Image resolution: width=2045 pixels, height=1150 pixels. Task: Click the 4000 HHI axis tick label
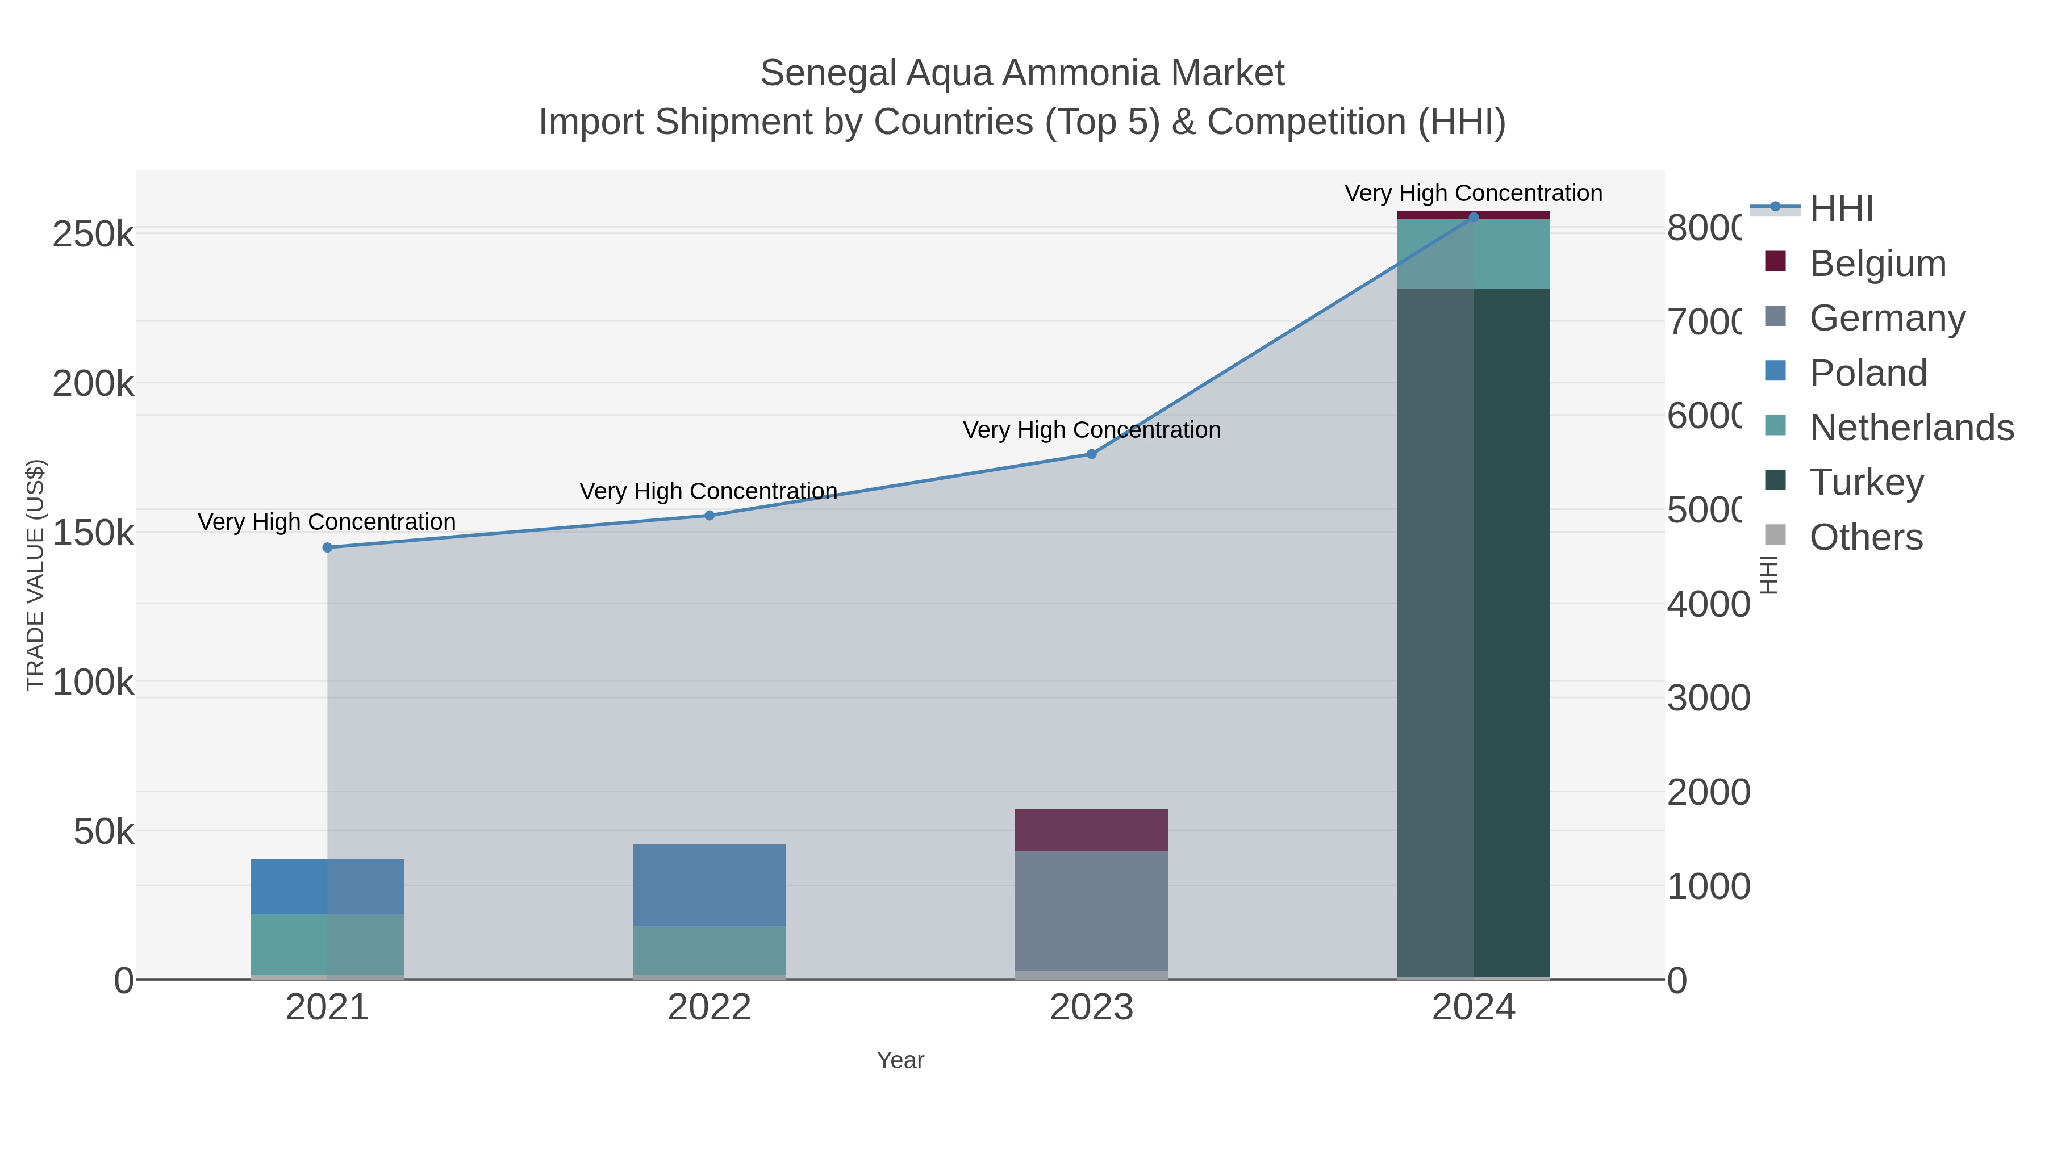(x=1708, y=604)
